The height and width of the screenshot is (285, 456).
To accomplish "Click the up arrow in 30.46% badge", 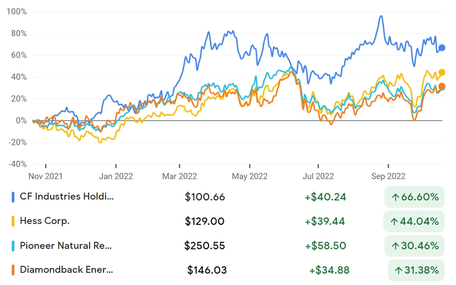I will click(395, 246).
